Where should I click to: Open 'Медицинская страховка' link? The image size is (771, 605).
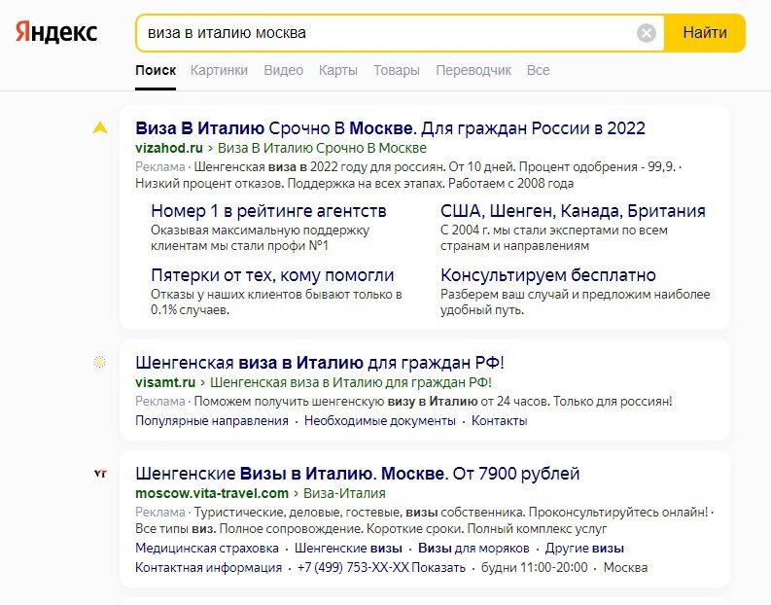point(207,548)
